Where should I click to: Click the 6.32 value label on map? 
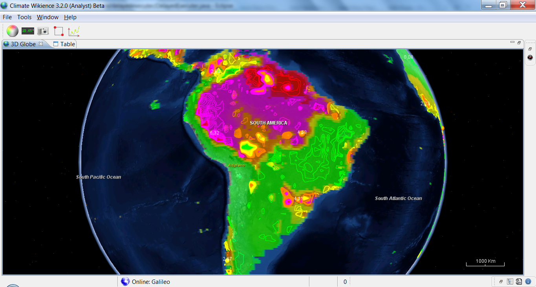pyautogui.click(x=214, y=133)
